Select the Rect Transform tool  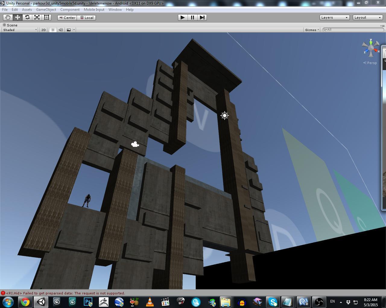pos(46,17)
